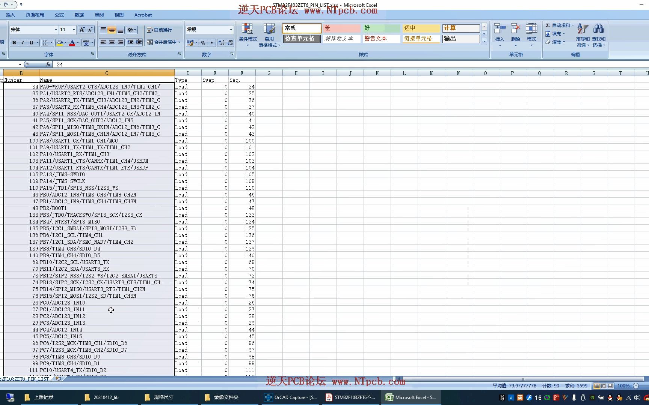The height and width of the screenshot is (405, 649).
Task: Open the 常规 number format dropdown
Action: click(231, 30)
